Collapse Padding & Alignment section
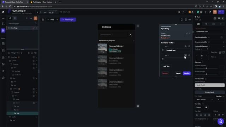Image resolution: width=226 pixels, height=127 pixels. click(x=224, y=46)
